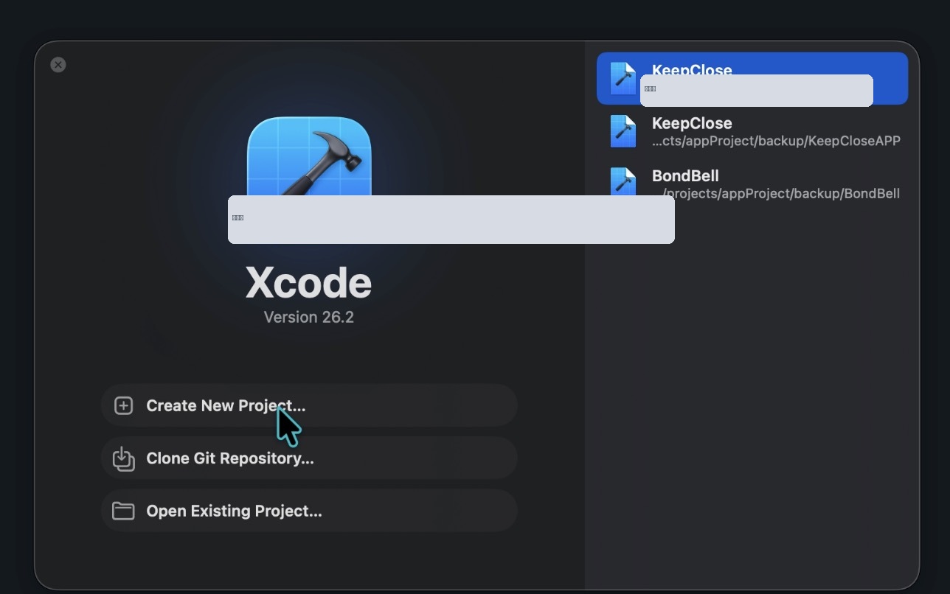Click the Create New Project button
Viewport: 950px width, 594px height.
[x=309, y=405]
